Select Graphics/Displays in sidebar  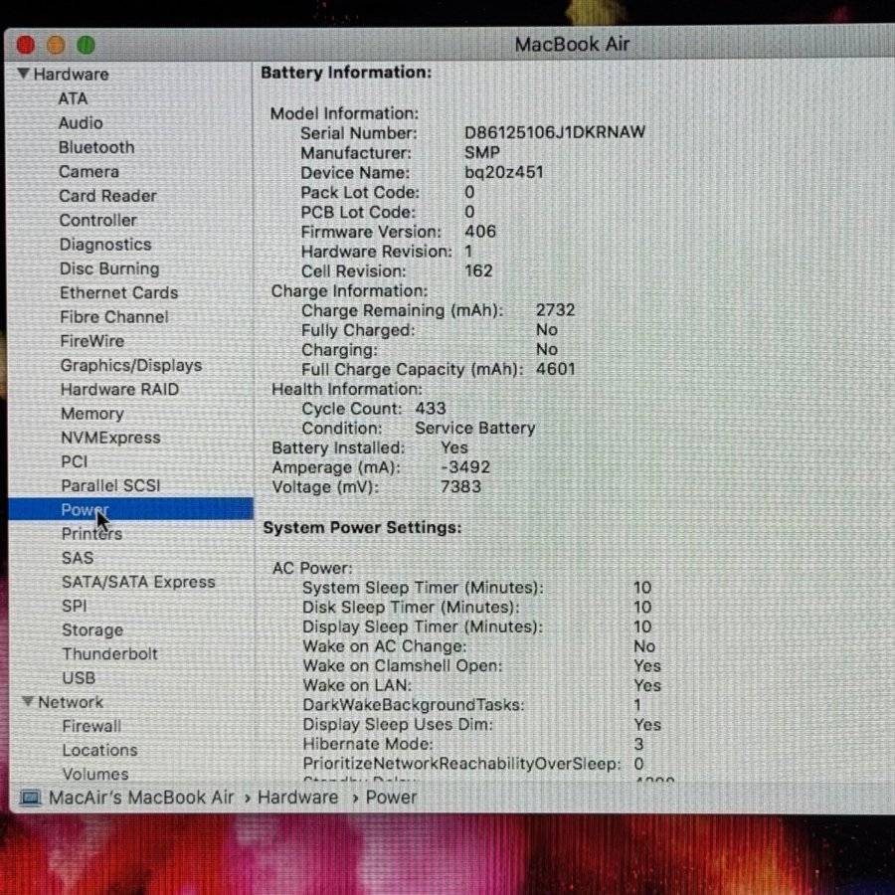130,365
